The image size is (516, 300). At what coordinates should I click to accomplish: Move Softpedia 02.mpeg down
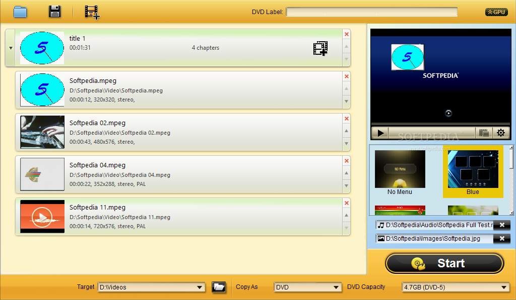coord(347,143)
